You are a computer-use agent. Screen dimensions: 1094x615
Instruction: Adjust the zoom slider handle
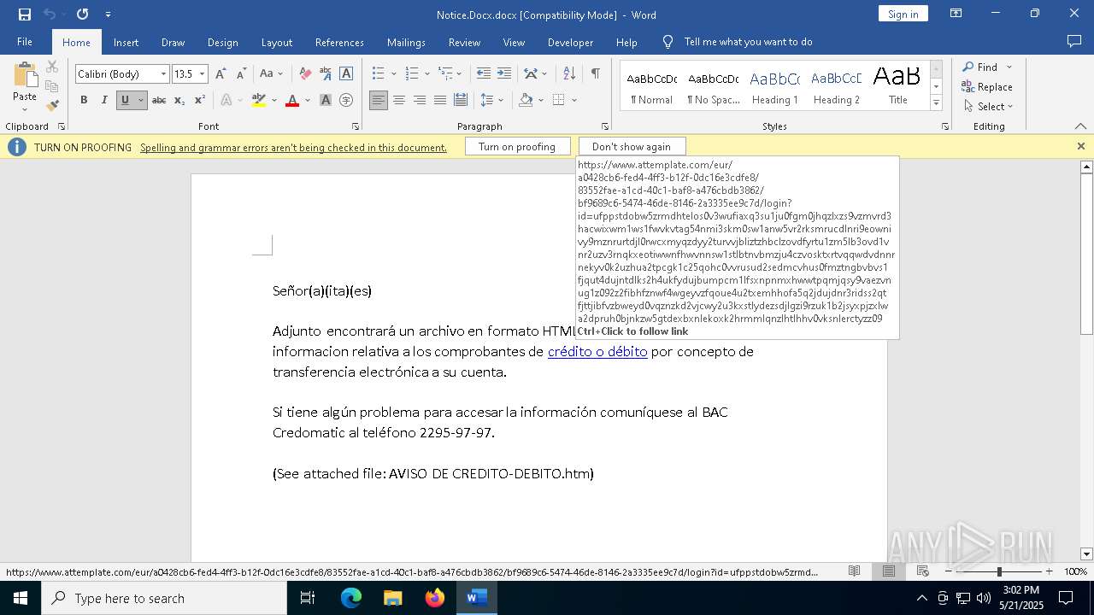pos(999,571)
